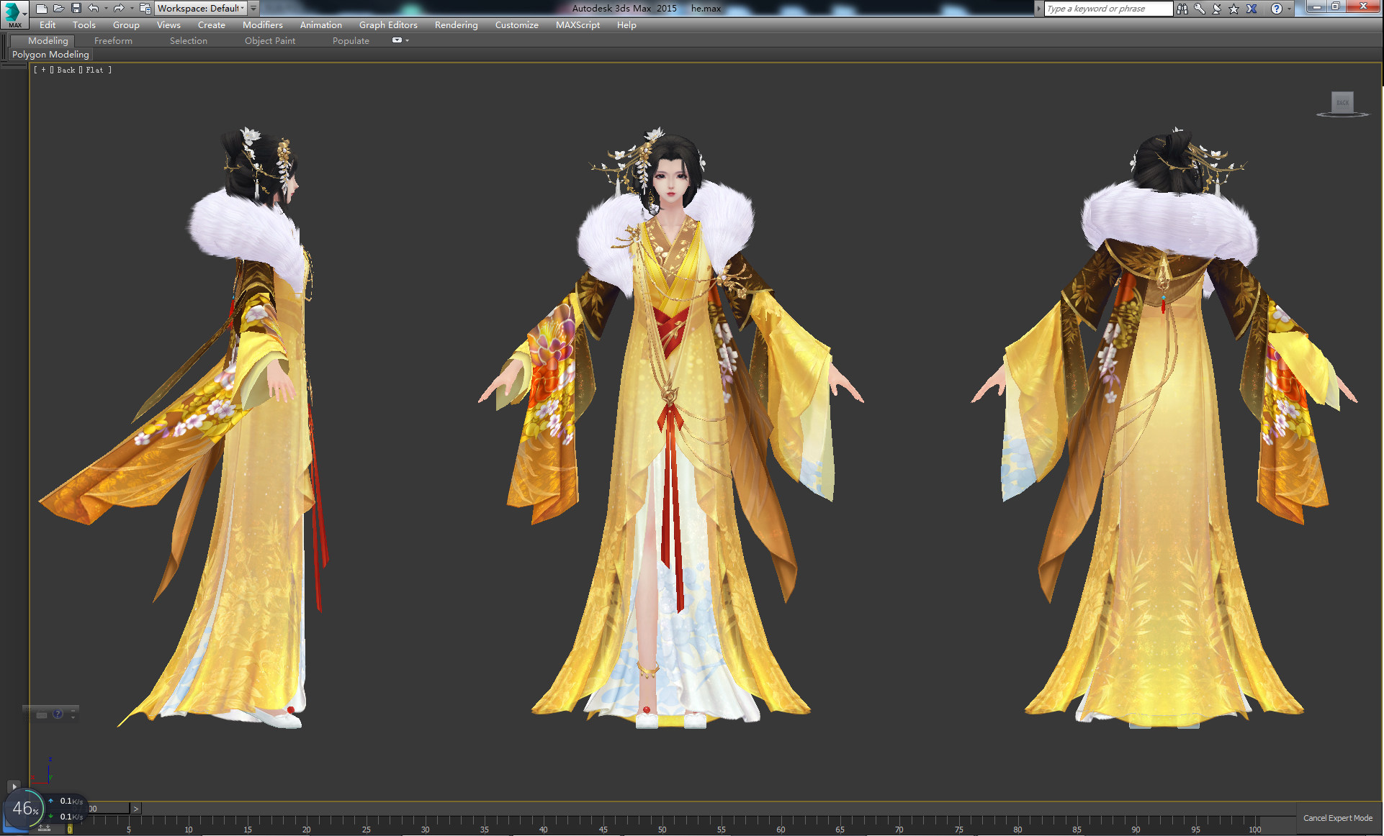
Task: Click the Flat shading viewport label
Action: coord(94,70)
